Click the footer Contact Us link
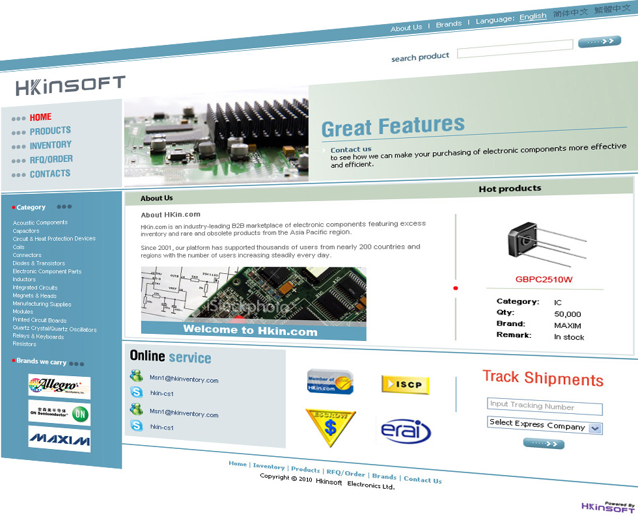Screen dimensions: 638x518 423,480
